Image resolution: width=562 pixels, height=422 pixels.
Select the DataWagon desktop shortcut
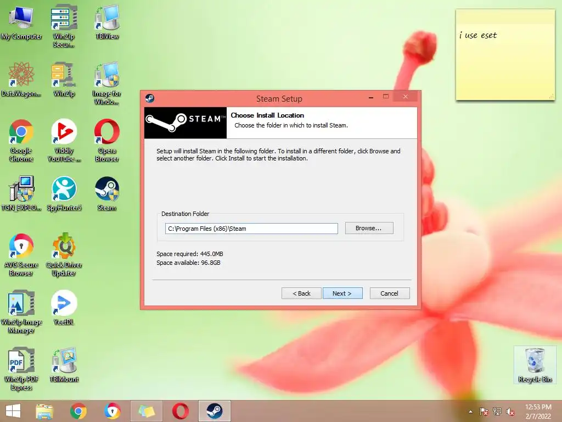tap(21, 80)
